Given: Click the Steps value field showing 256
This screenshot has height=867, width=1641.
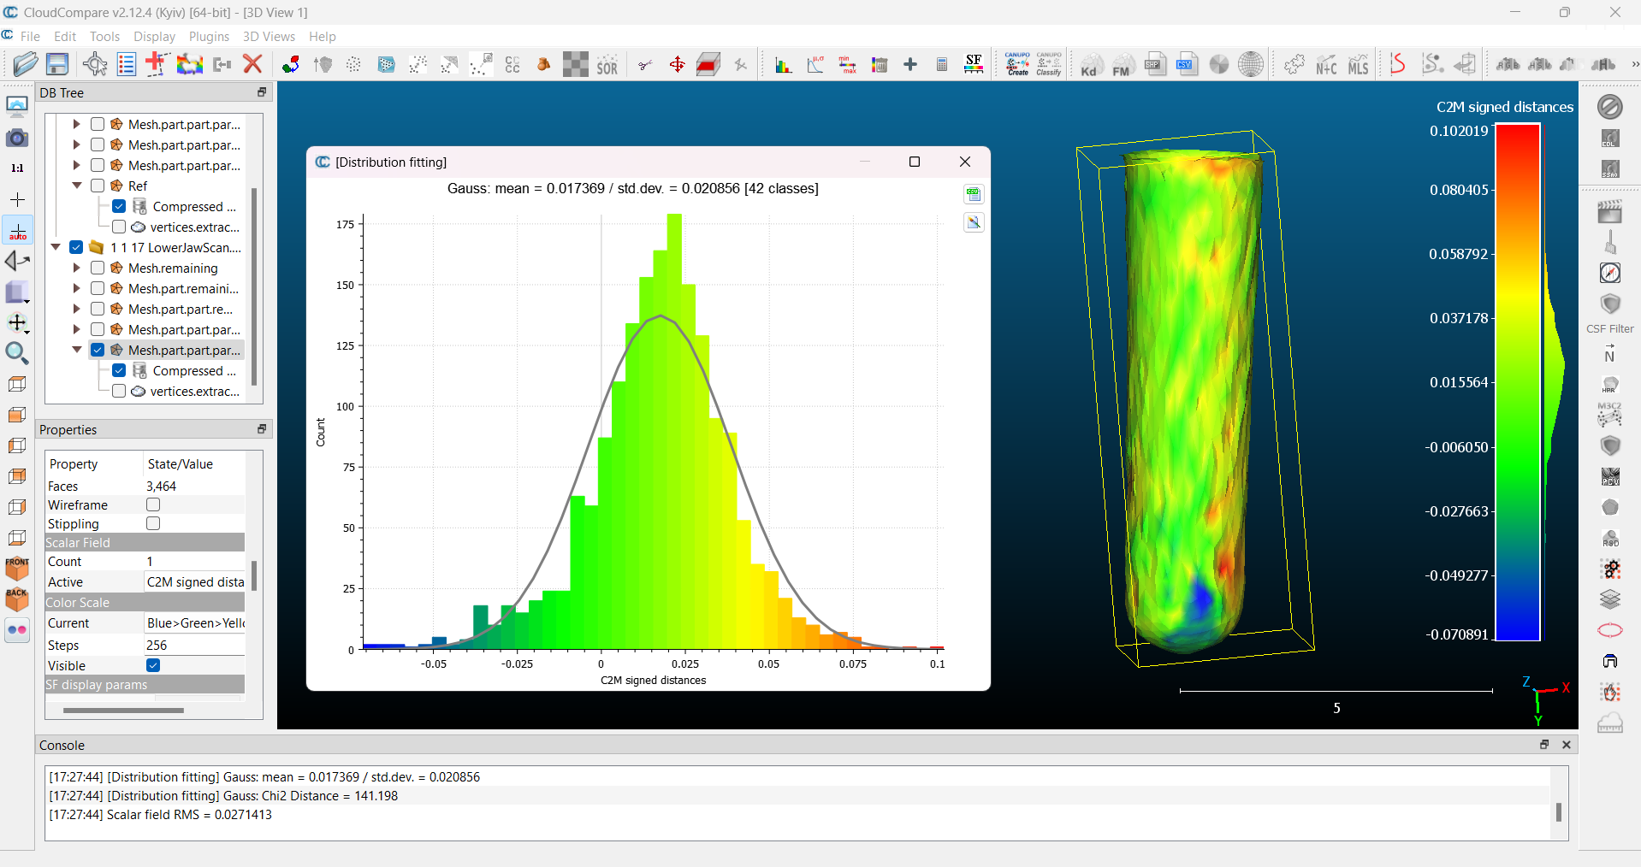Looking at the screenshot, I should point(195,646).
